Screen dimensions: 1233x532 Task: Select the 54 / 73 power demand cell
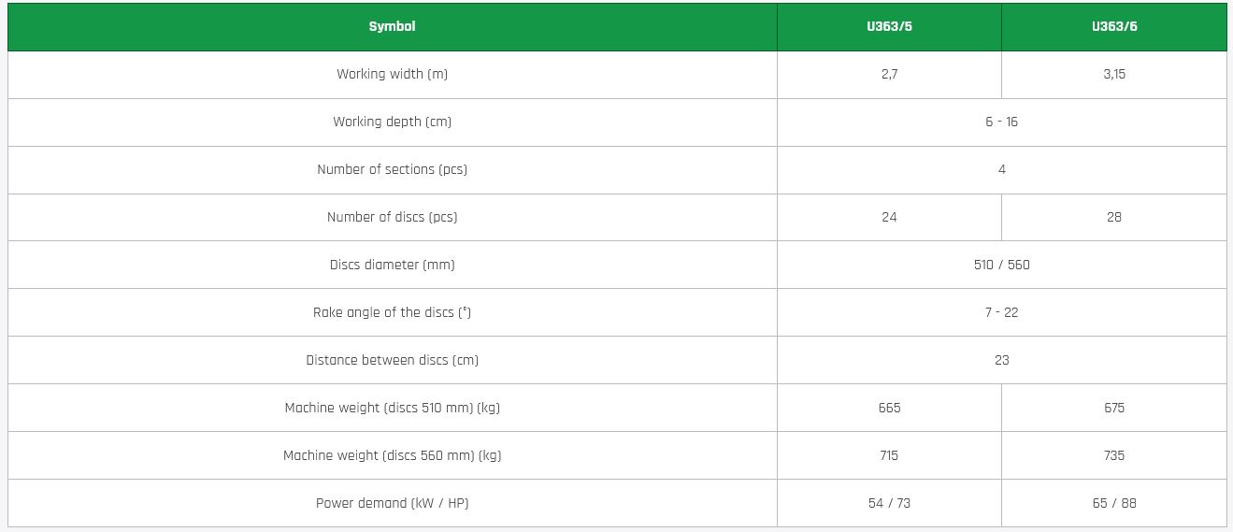coord(889,503)
